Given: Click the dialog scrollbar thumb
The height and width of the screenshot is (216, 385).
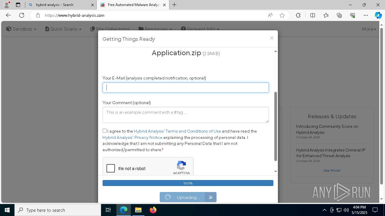Looking at the screenshot, I should [276, 127].
